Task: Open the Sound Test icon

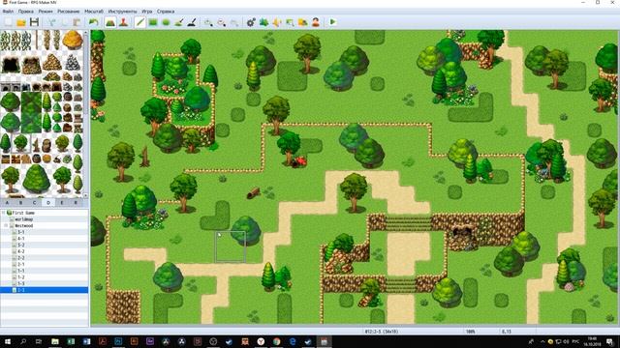Action: pyautogui.click(x=277, y=22)
